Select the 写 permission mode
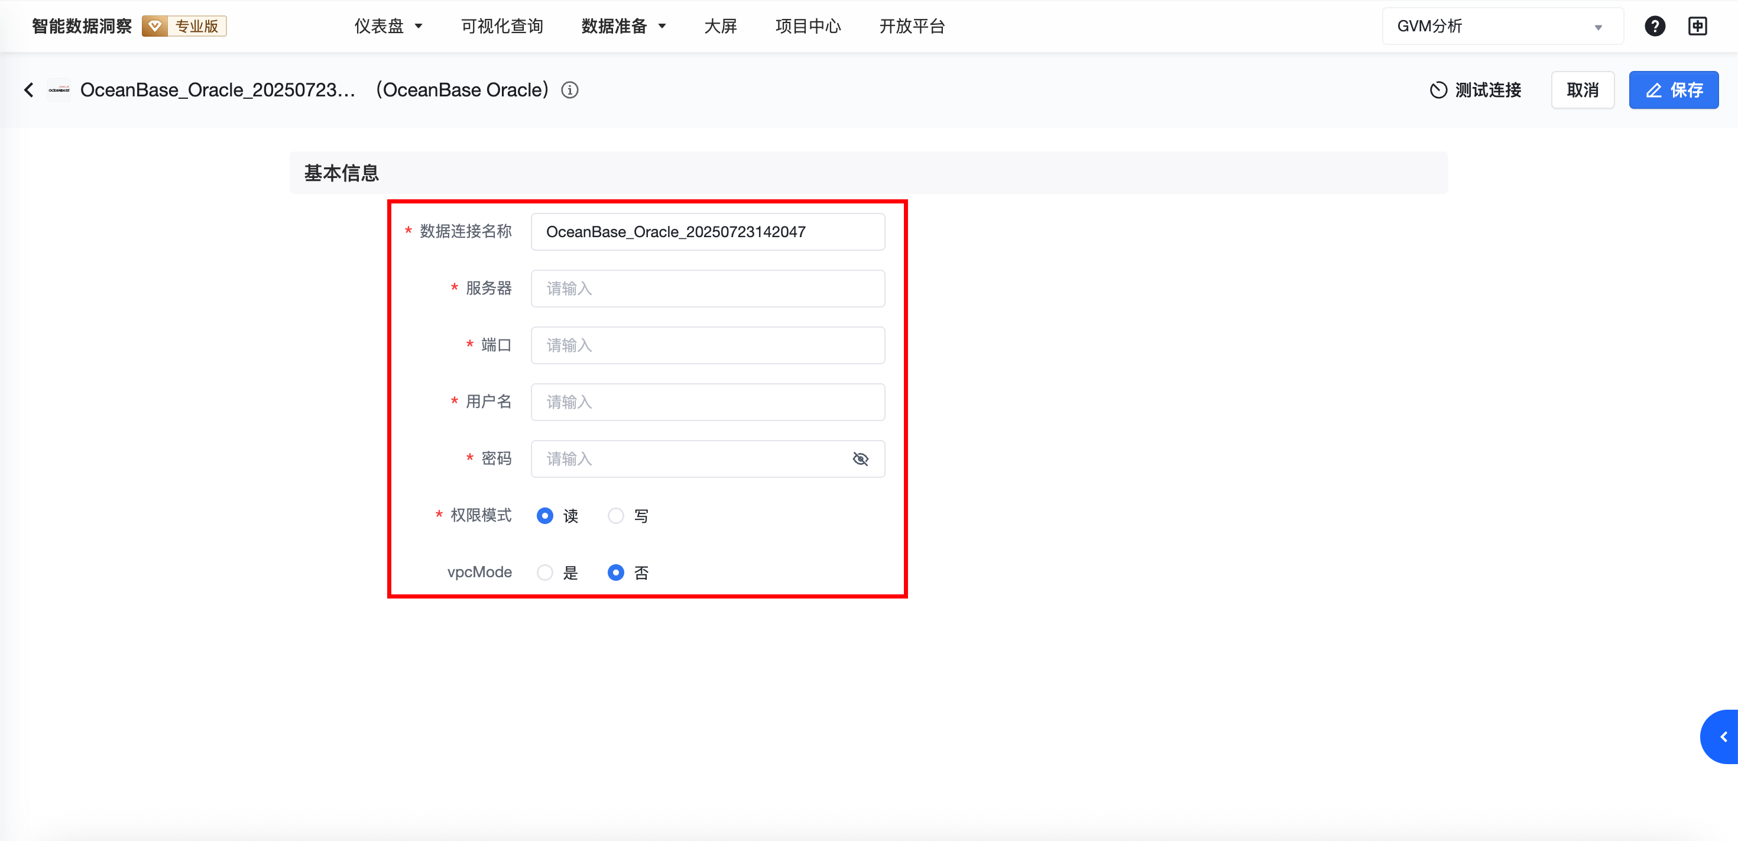 pos(616,516)
